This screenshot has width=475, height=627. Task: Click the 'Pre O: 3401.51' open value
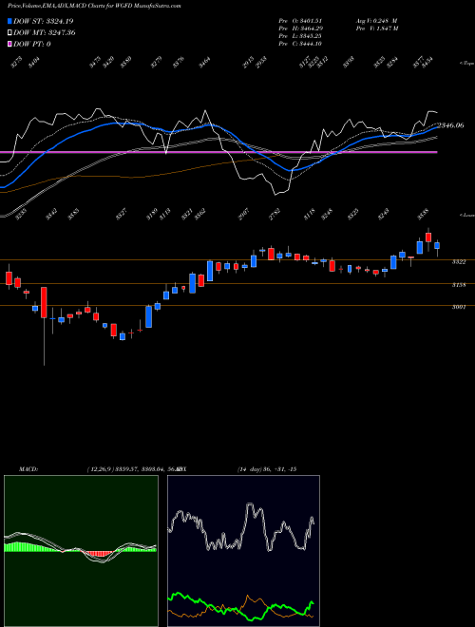coord(301,20)
